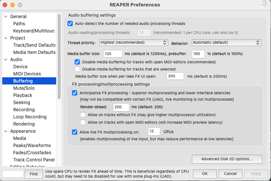Enable Allow on tracks without FX
271x181 pixels.
coord(83,115)
